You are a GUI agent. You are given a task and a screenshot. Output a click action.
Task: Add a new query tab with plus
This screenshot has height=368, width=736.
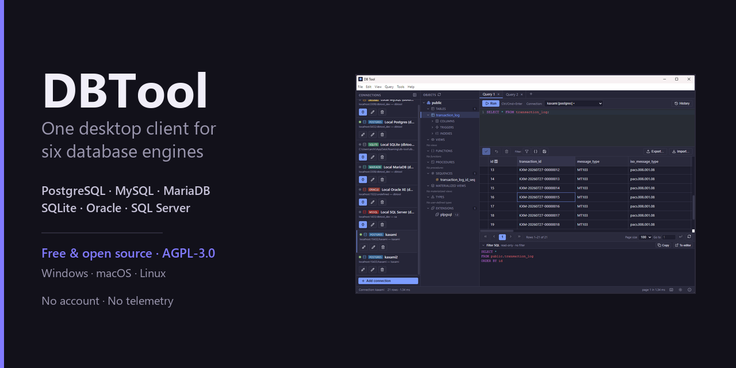(531, 94)
